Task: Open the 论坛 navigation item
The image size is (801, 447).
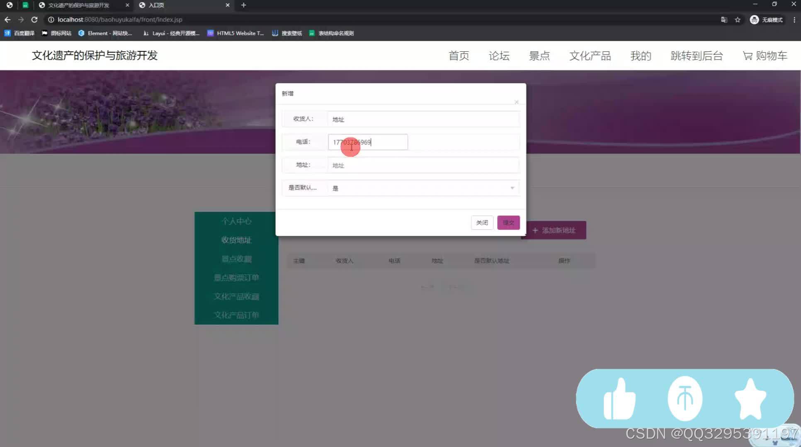Action: [x=499, y=55]
